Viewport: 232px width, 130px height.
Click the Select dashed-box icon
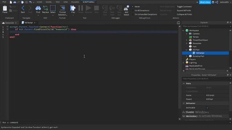53,8
